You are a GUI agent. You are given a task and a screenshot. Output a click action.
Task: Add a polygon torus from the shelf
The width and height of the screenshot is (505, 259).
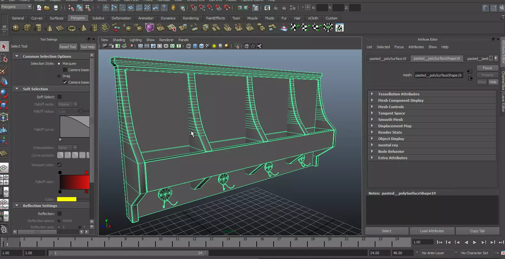(72, 28)
